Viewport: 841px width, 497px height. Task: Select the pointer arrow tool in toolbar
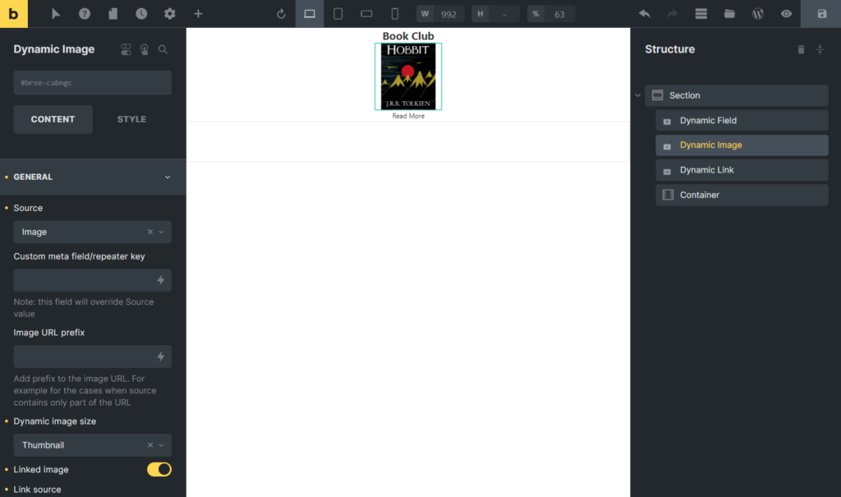click(56, 13)
